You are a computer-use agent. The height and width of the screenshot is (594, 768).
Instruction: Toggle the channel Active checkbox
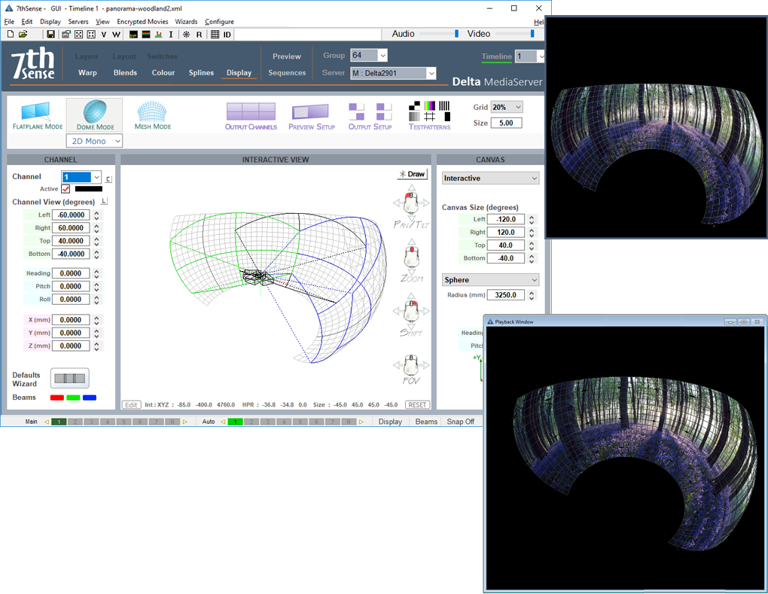coord(66,189)
